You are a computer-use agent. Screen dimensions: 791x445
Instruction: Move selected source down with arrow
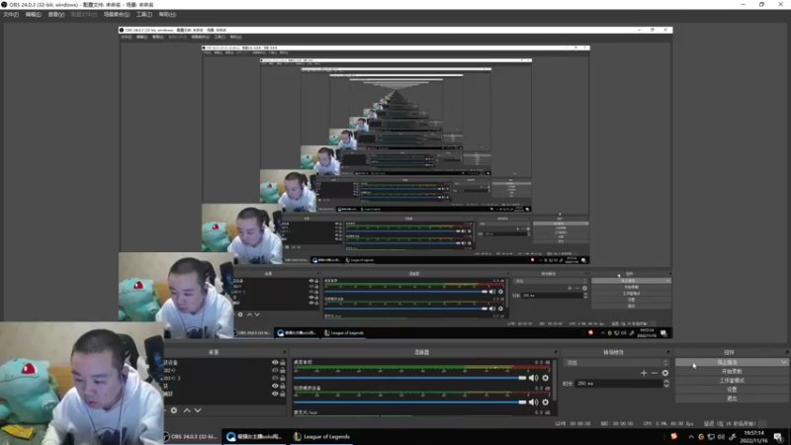198,410
